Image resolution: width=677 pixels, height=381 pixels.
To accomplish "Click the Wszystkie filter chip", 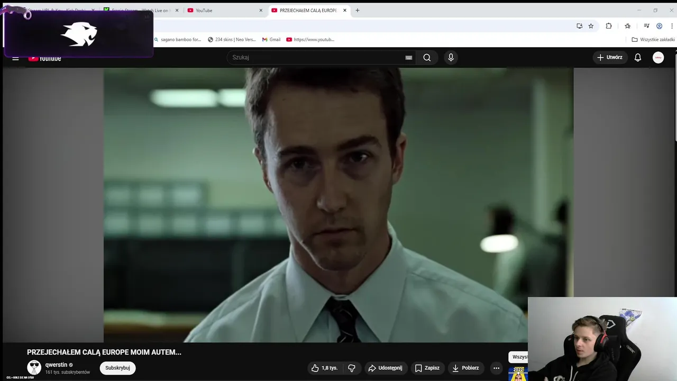I will (519, 357).
